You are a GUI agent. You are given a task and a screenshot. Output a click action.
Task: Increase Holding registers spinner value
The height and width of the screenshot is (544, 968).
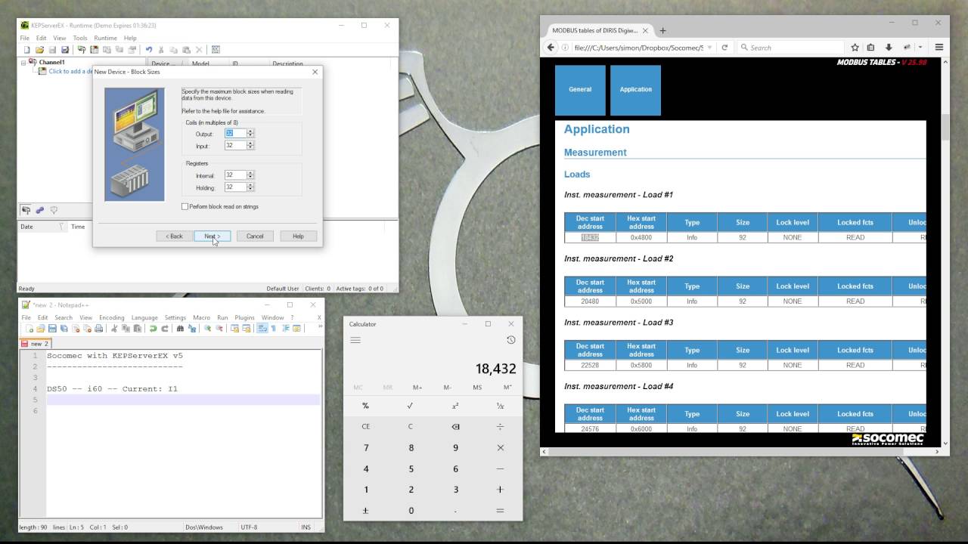(250, 184)
